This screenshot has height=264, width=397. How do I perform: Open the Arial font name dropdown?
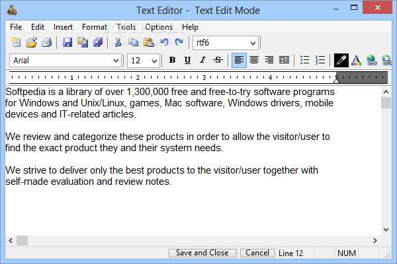point(116,61)
